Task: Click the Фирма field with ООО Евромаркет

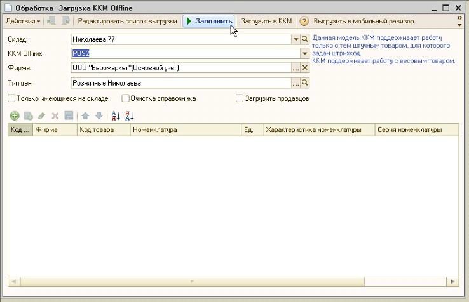Action: click(x=181, y=68)
